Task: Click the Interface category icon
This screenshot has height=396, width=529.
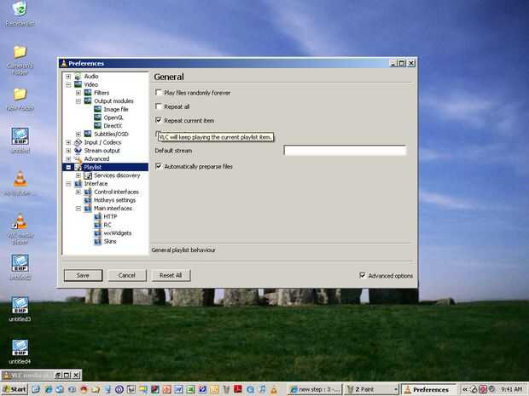Action: [x=78, y=183]
